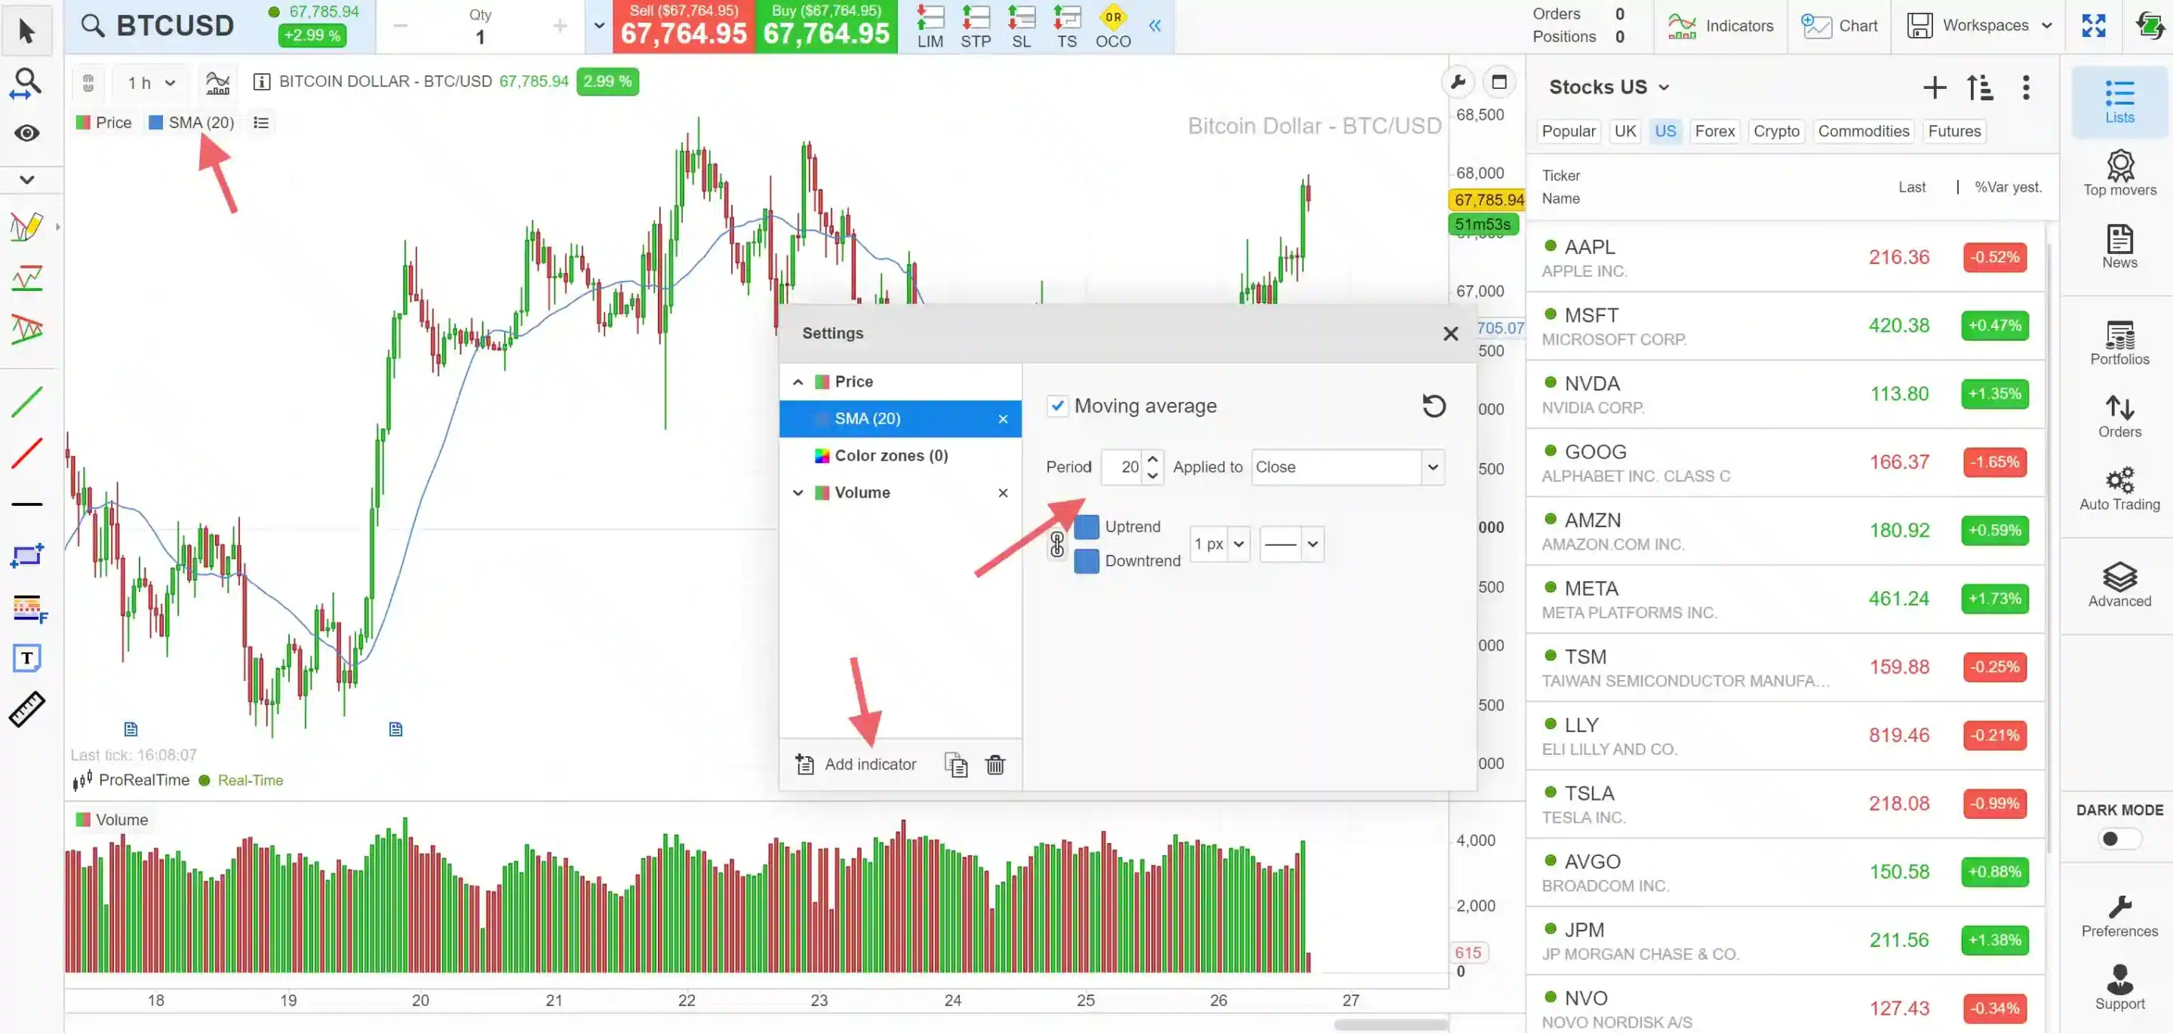Open the zoom magnifier tool

pos(26,84)
